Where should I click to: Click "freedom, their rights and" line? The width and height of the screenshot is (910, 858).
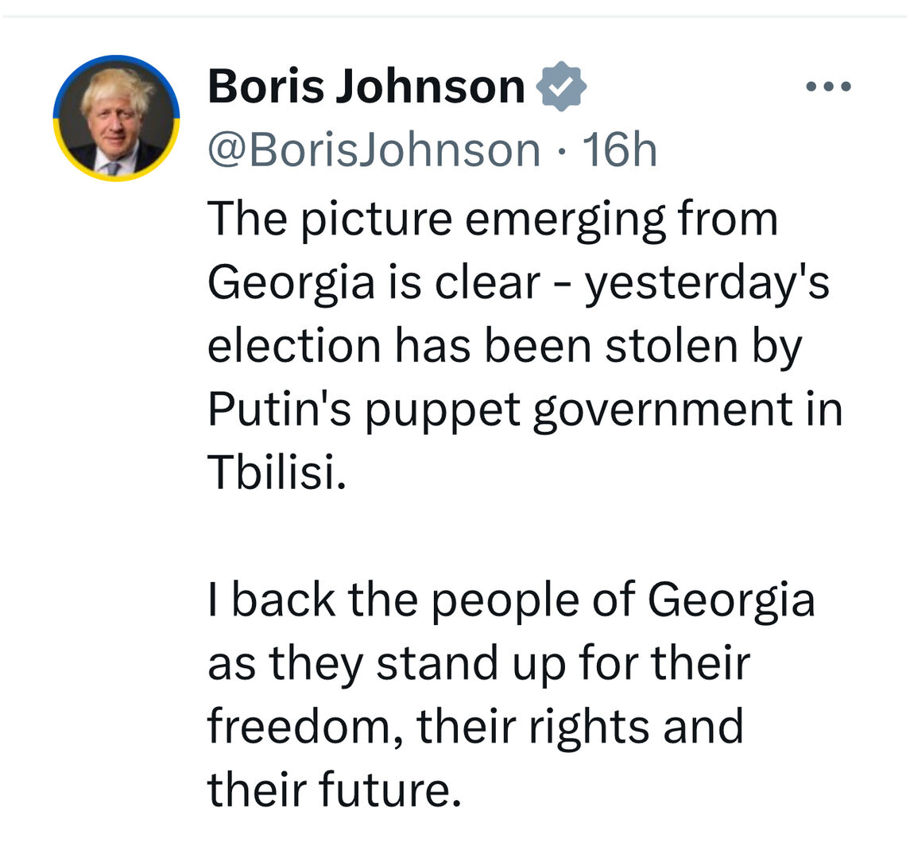coord(475,726)
